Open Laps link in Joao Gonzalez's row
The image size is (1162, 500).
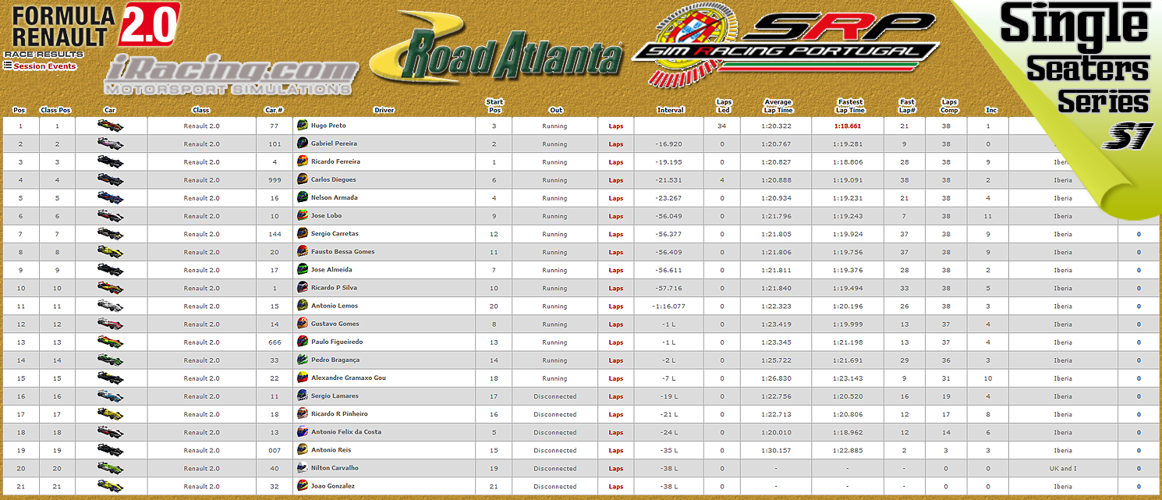click(x=616, y=487)
